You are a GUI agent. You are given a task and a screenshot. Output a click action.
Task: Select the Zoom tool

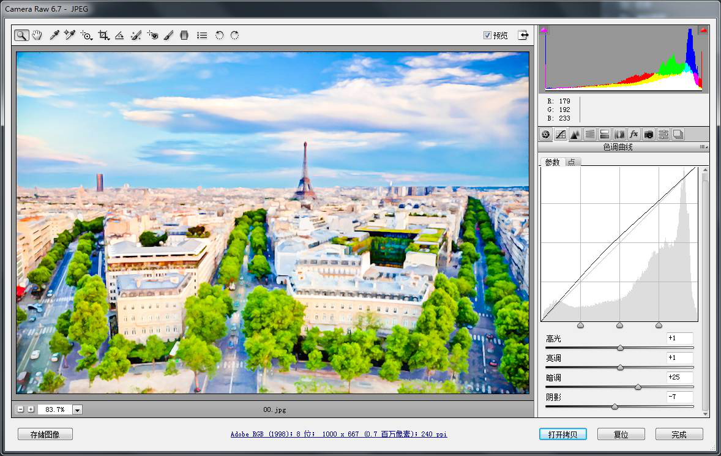21,36
